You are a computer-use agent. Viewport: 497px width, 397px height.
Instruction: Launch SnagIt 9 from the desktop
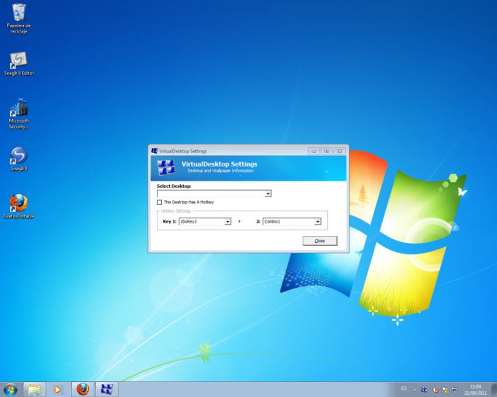tap(19, 156)
